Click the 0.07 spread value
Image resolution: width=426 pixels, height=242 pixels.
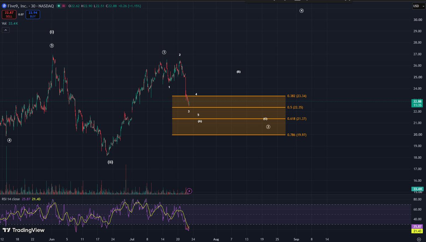[x=22, y=15]
